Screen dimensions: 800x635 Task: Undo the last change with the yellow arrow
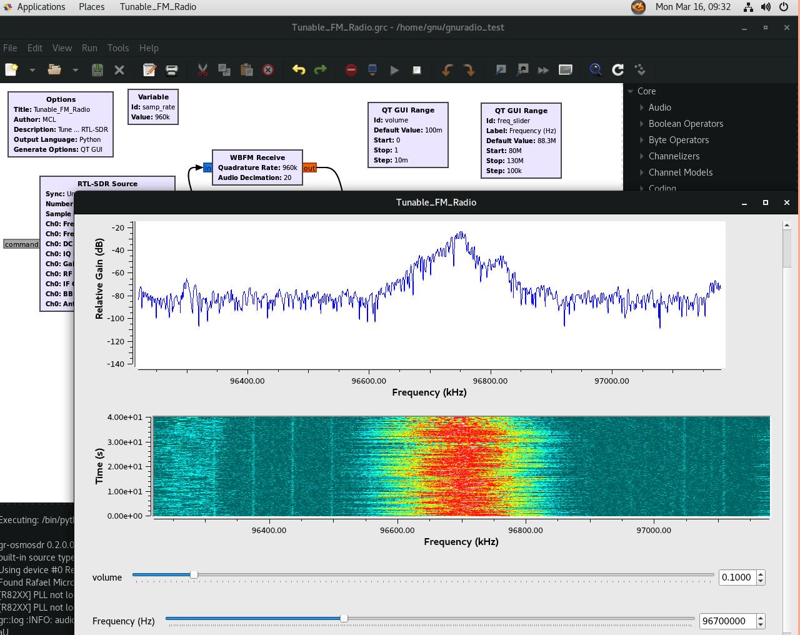tap(299, 70)
